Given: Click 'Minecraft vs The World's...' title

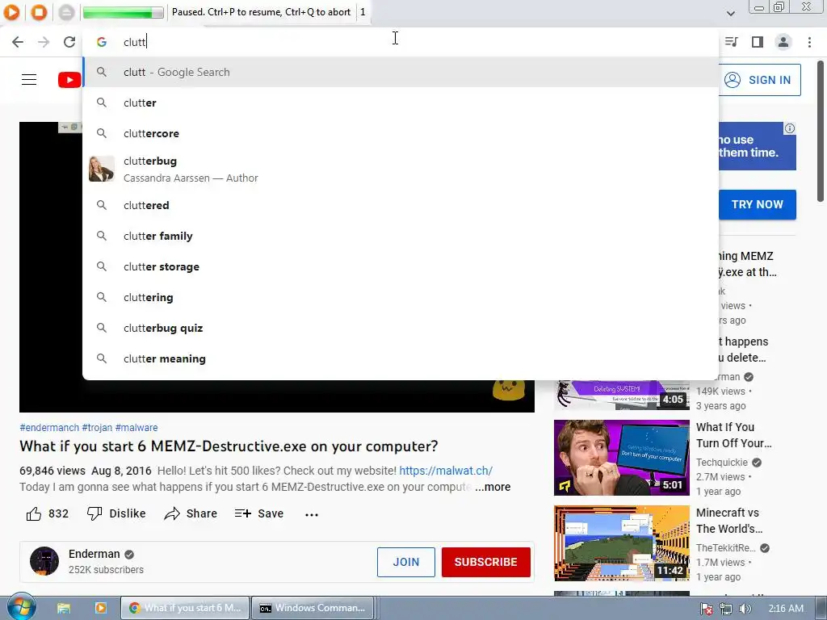Looking at the screenshot, I should 729,521.
